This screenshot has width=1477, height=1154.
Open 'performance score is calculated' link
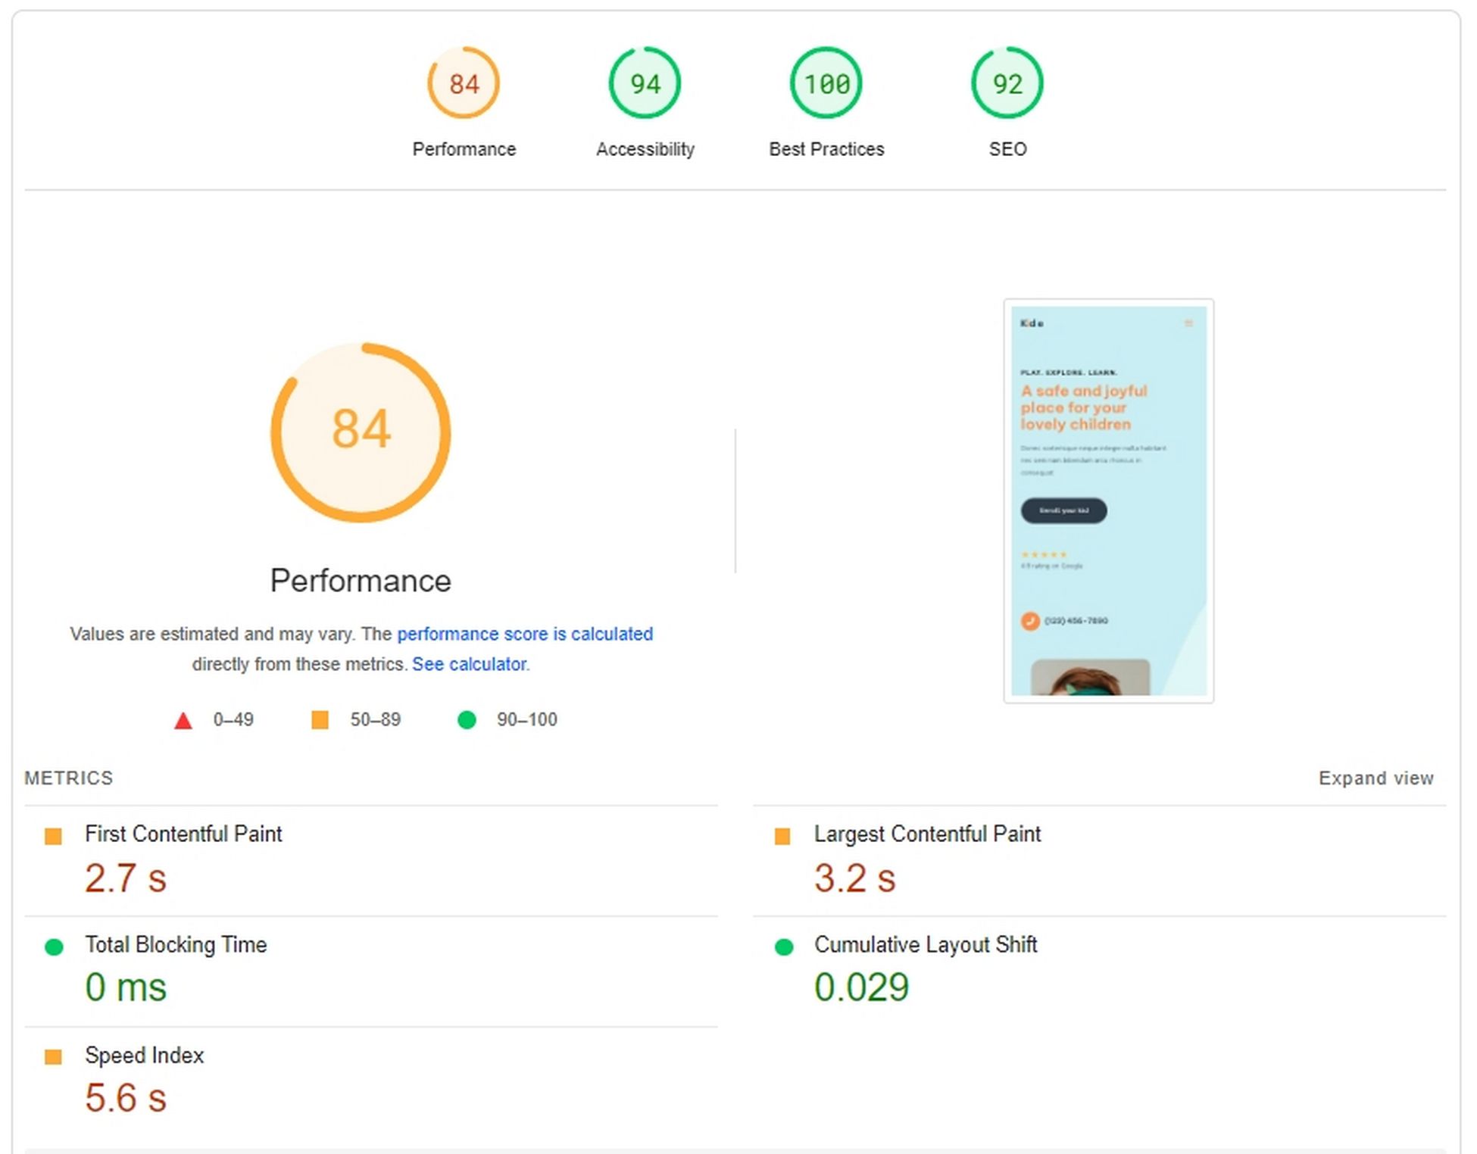click(525, 634)
